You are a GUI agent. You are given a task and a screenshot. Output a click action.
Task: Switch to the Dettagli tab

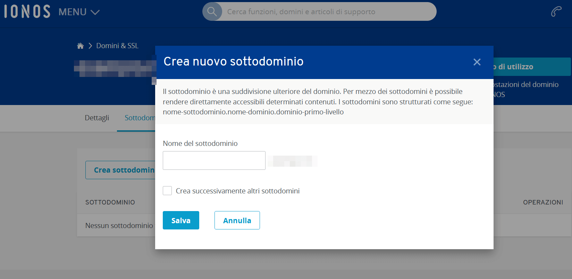97,118
